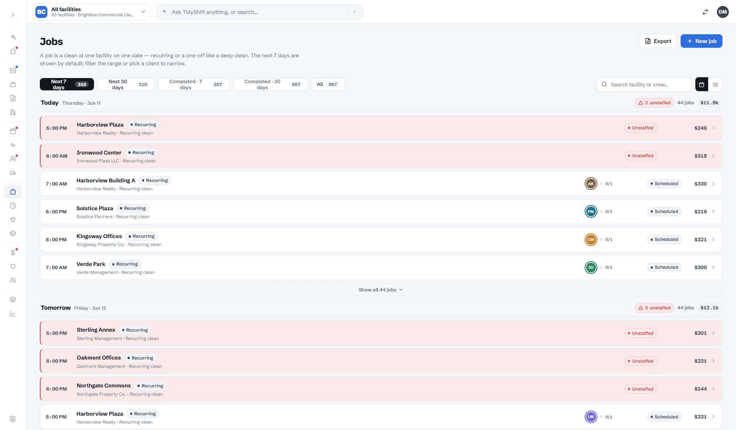The width and height of the screenshot is (736, 430).
Task: Open the All facilities dropdown
Action: tap(92, 12)
